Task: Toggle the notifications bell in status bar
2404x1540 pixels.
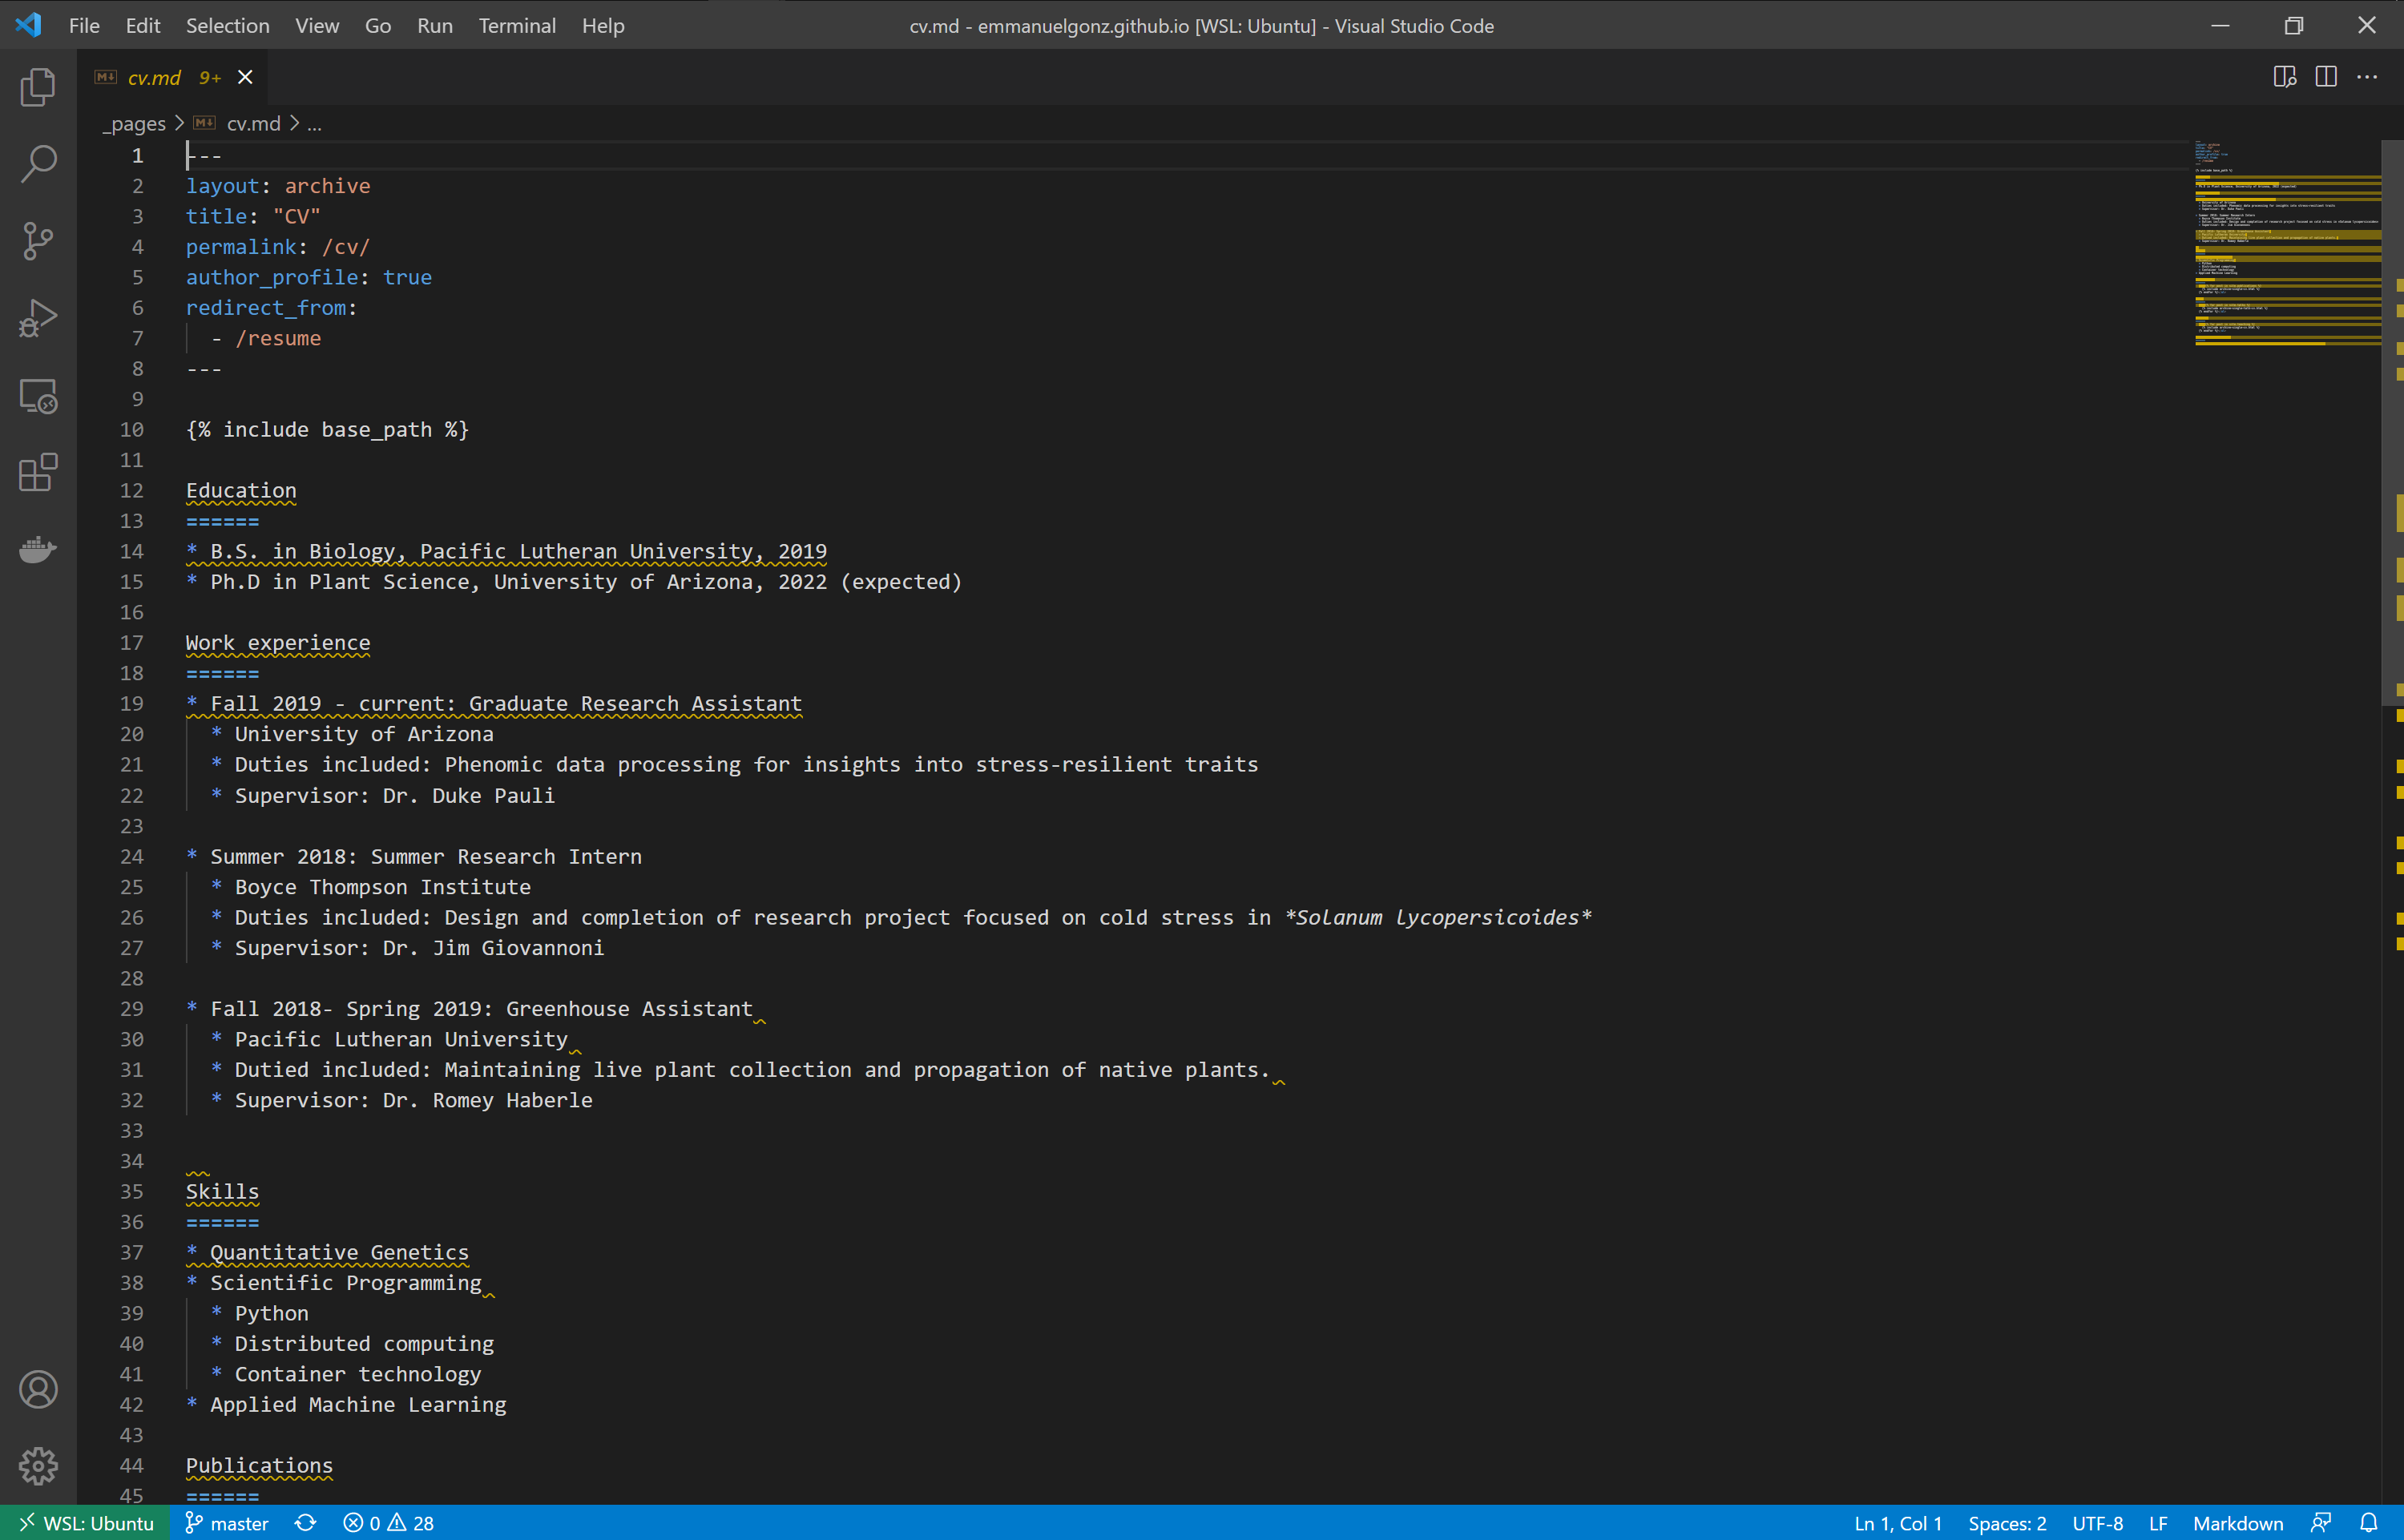Action: [x=2369, y=1523]
